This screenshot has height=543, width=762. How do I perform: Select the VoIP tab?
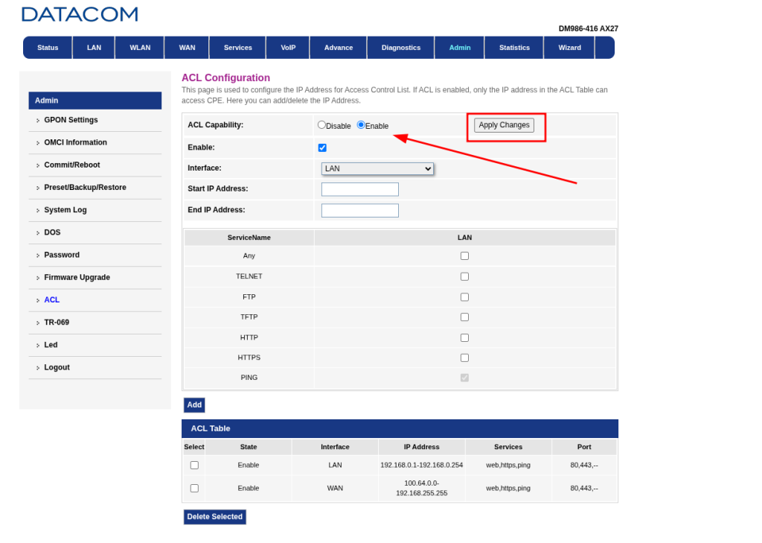tap(288, 48)
